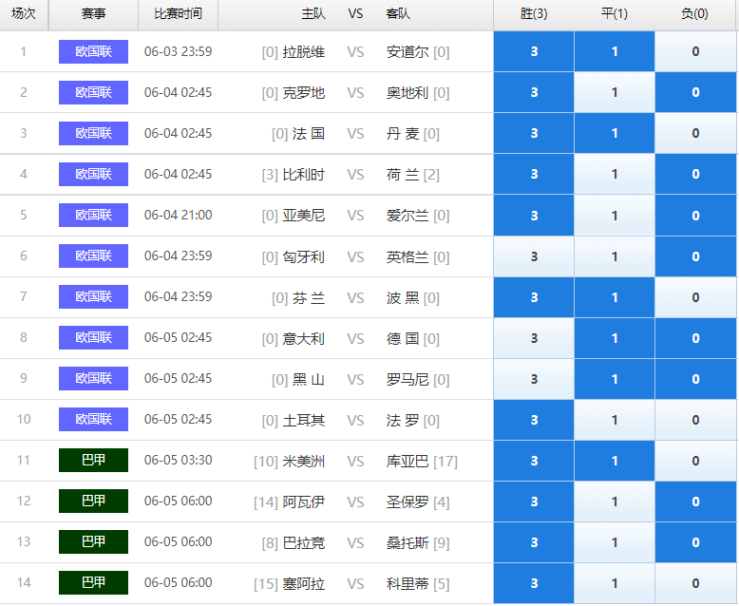Click the 赛事 column header
Image resolution: width=739 pixels, height=606 pixels.
[93, 14]
